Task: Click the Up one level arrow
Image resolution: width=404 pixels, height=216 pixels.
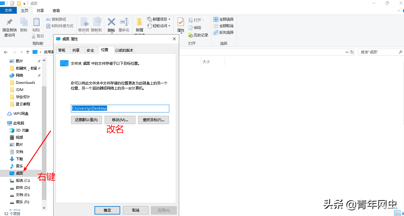Action: pyautogui.click(x=28, y=52)
